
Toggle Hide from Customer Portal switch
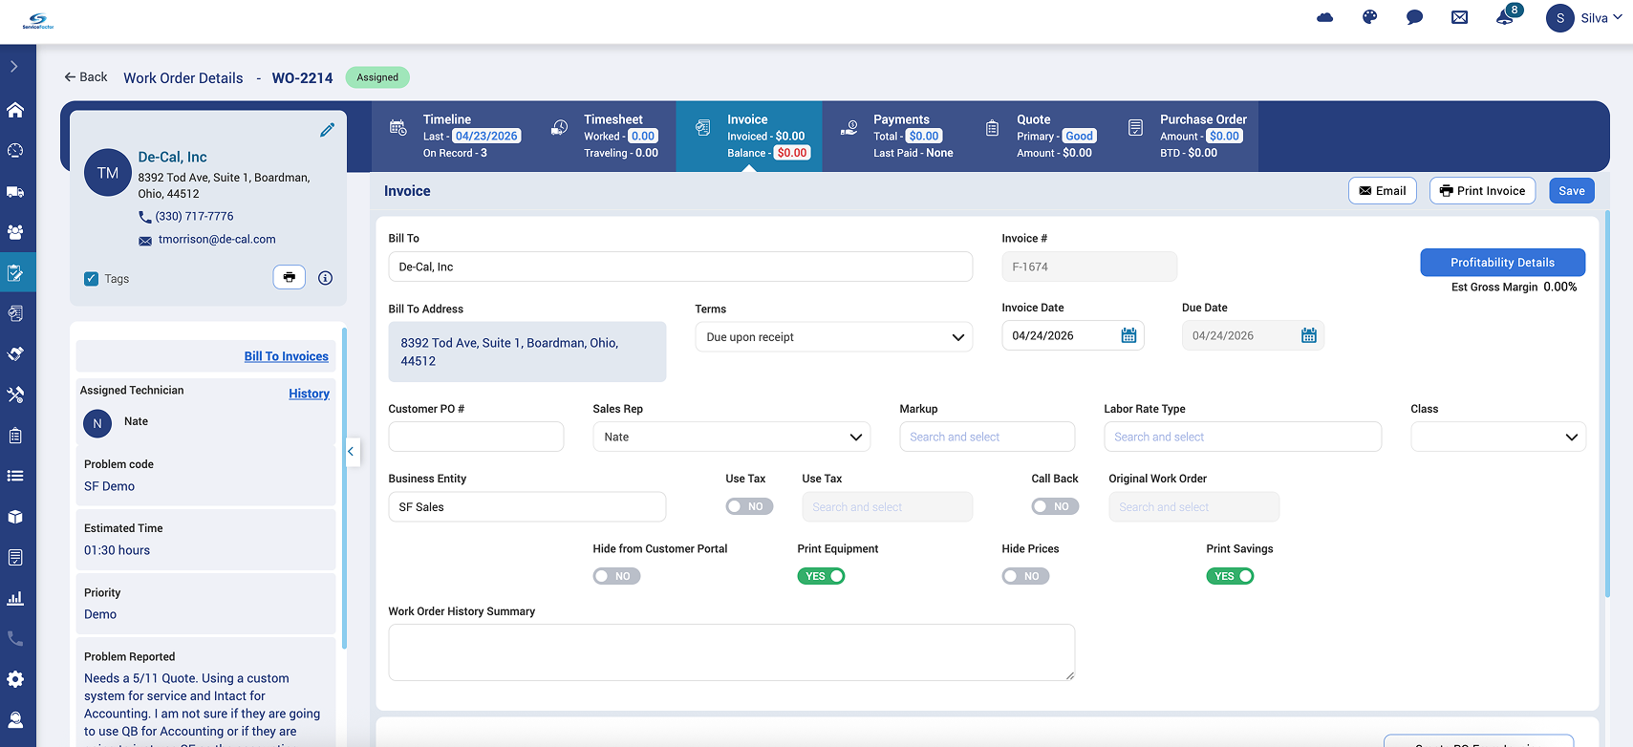616,576
